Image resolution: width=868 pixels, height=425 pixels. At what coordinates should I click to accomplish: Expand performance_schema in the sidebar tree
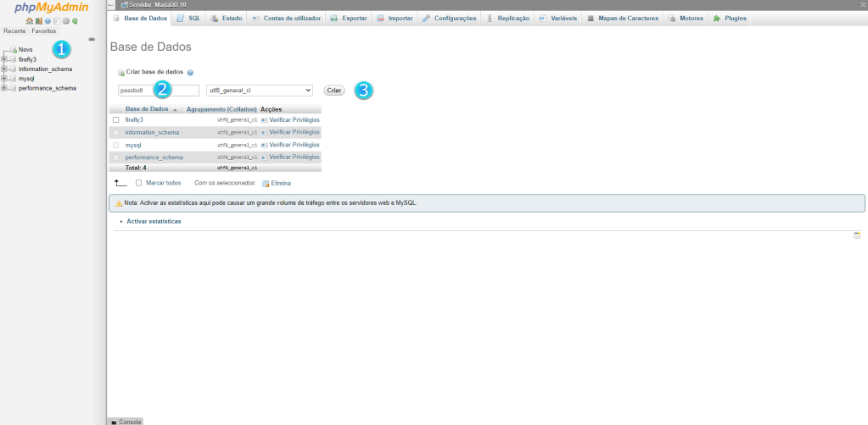pyautogui.click(x=4, y=88)
